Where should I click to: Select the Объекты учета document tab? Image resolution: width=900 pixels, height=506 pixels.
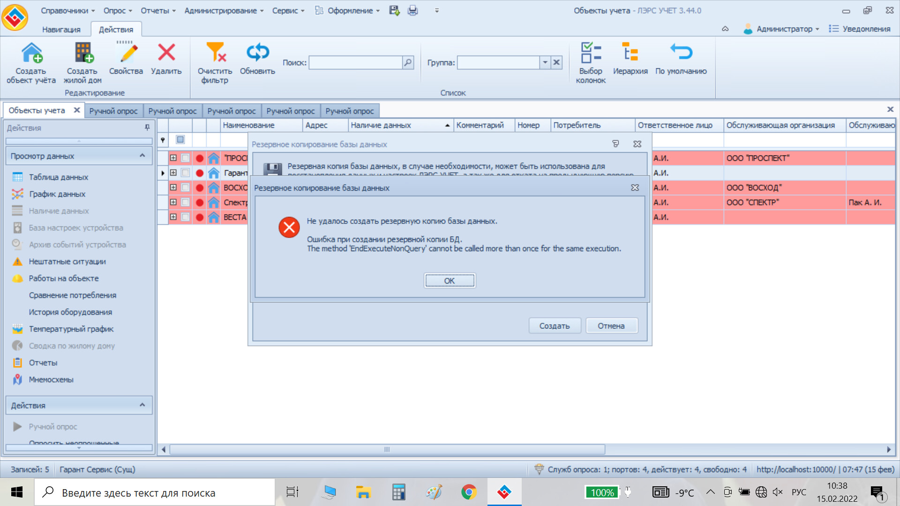tap(37, 110)
